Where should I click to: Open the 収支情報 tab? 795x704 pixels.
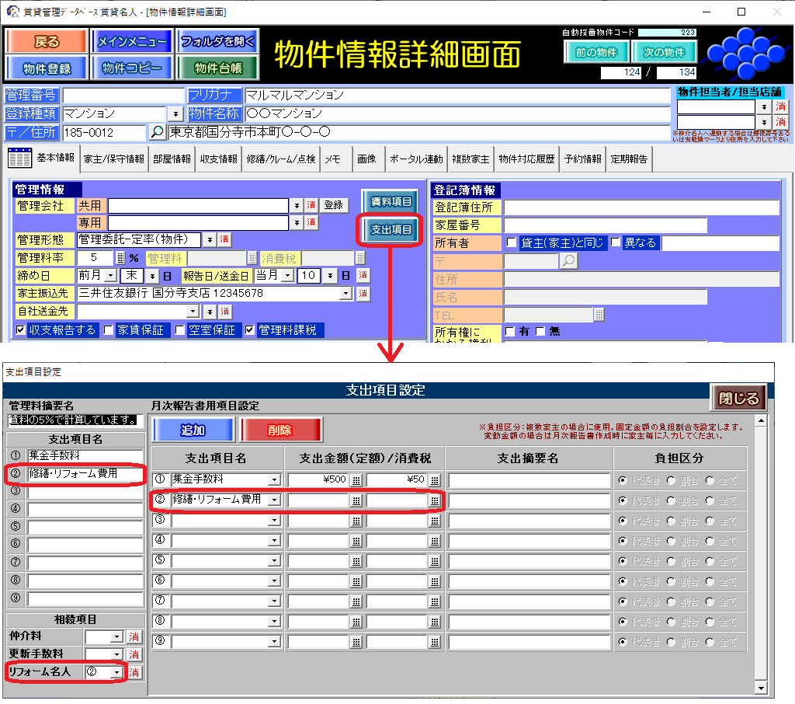point(218,159)
